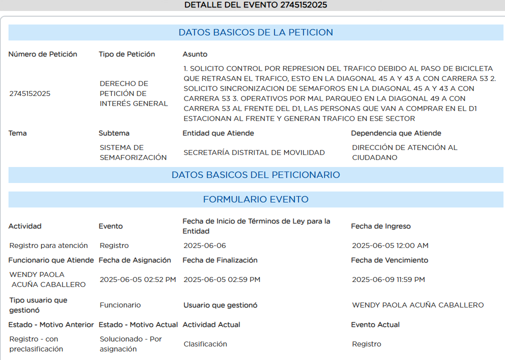Click the Clasificación current activity value

[x=205, y=344]
